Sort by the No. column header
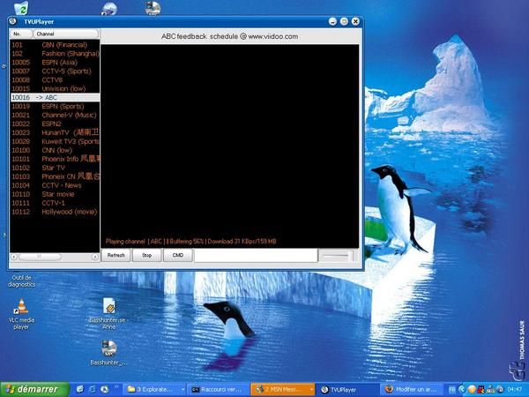 pyautogui.click(x=21, y=34)
